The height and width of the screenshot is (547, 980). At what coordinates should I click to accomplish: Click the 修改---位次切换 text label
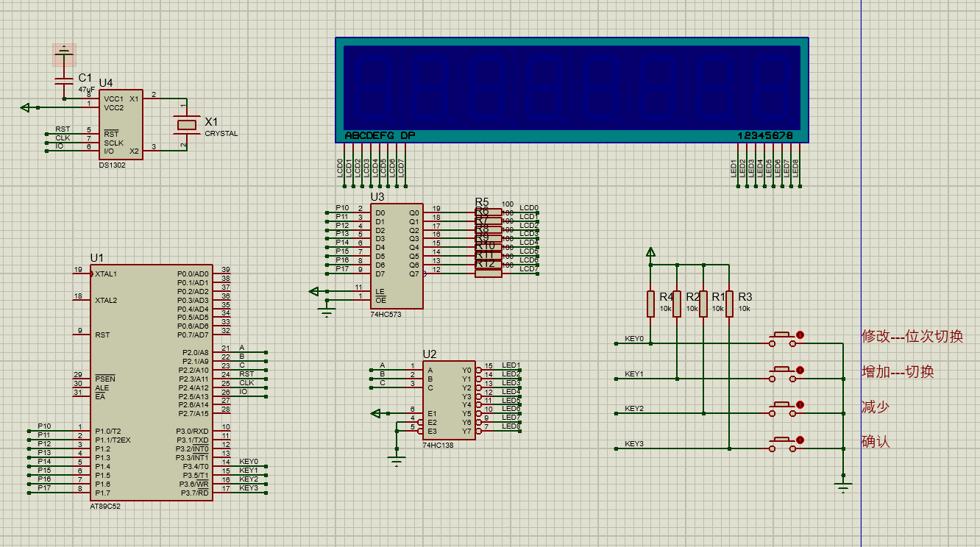coord(912,337)
